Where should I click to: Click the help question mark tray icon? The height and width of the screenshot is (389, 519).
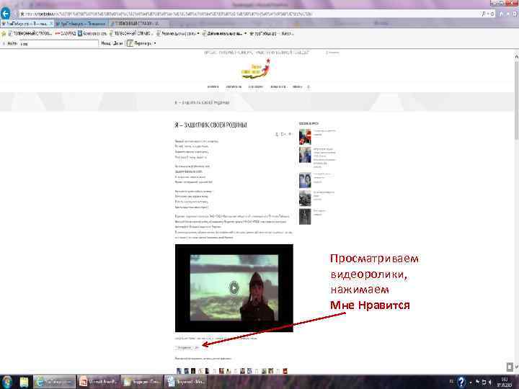(461, 382)
